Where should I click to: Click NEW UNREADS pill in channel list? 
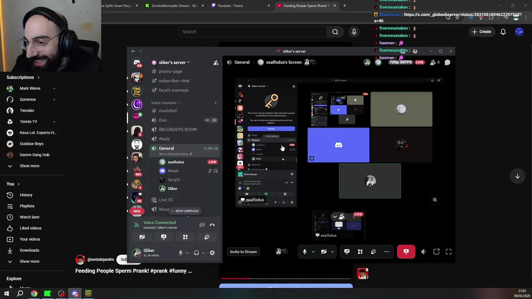(x=185, y=211)
